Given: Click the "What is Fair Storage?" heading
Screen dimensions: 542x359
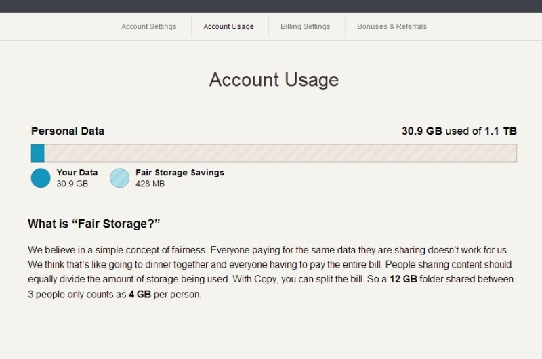Looking at the screenshot, I should pos(94,224).
